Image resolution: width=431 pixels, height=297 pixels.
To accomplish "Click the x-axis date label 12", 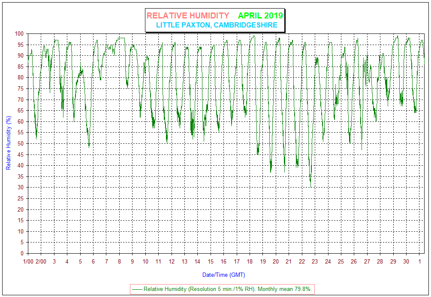I will click(x=172, y=261).
